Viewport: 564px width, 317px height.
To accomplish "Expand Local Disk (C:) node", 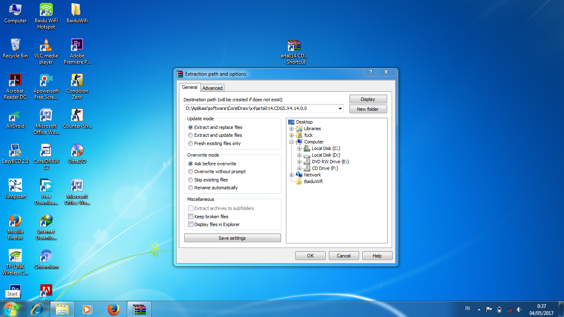I will point(300,148).
